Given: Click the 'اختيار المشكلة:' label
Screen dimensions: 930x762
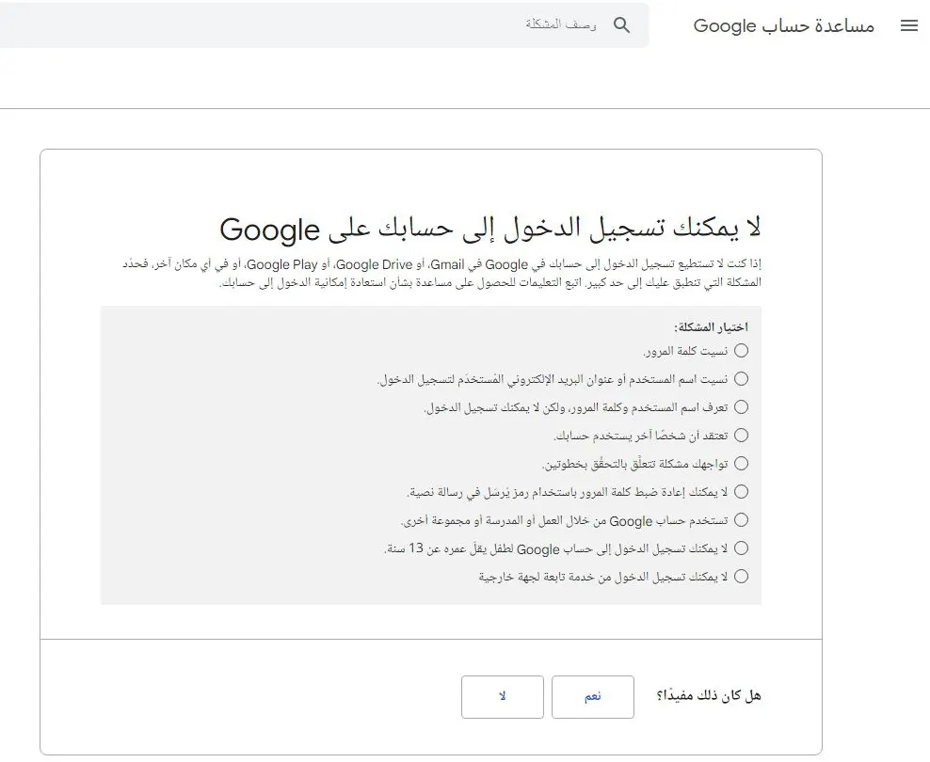Looking at the screenshot, I should [x=711, y=326].
